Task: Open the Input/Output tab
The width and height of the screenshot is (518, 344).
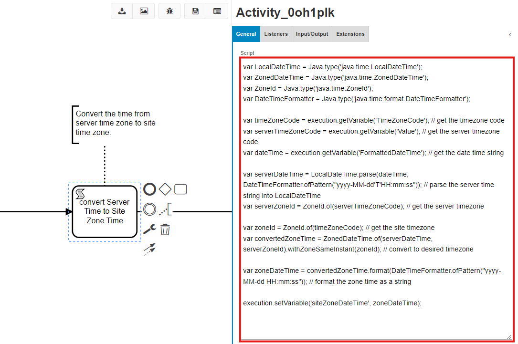Action: [x=312, y=34]
